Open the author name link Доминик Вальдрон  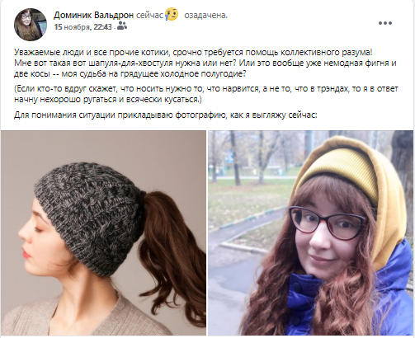click(93, 15)
